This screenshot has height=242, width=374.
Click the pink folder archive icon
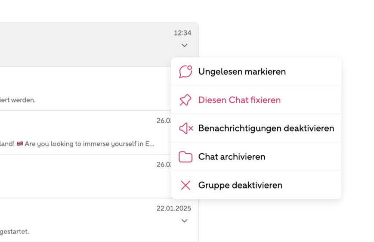pyautogui.click(x=185, y=157)
